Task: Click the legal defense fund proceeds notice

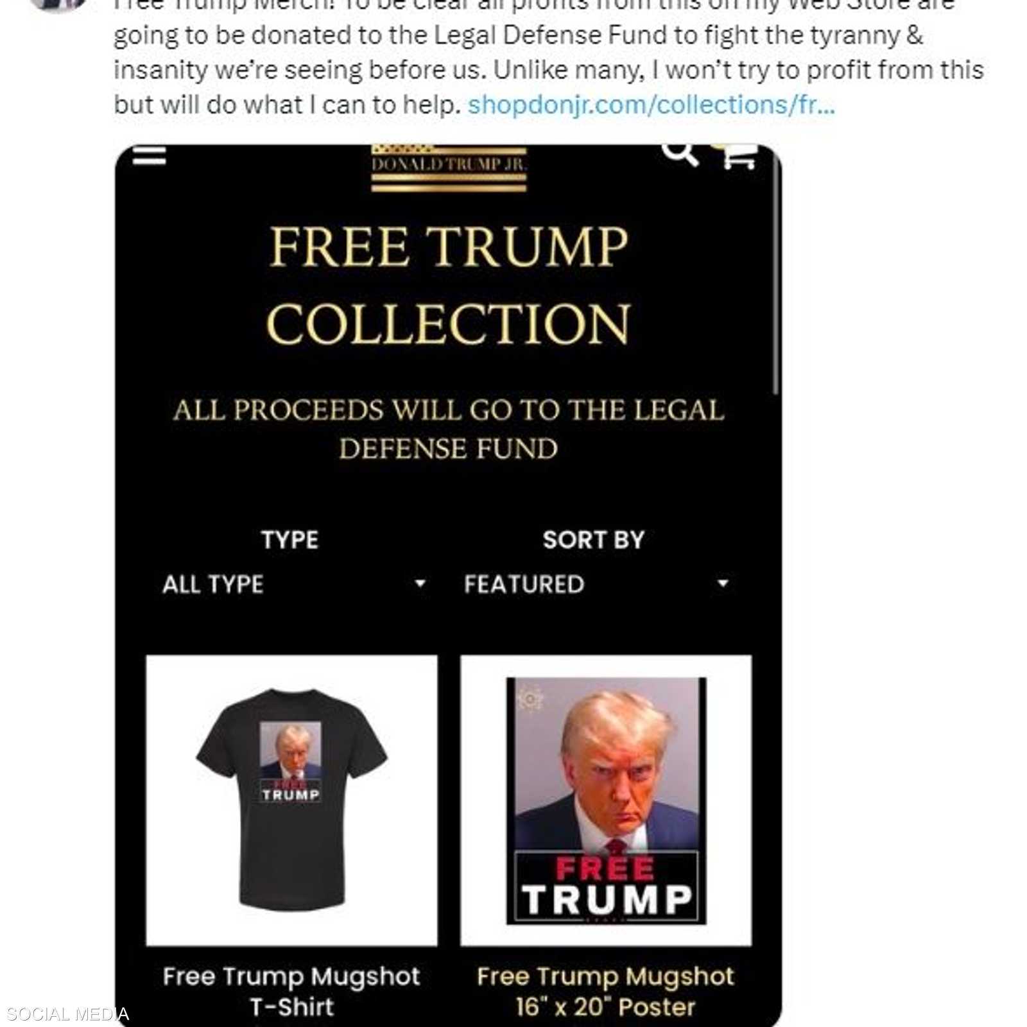Action: 449,429
